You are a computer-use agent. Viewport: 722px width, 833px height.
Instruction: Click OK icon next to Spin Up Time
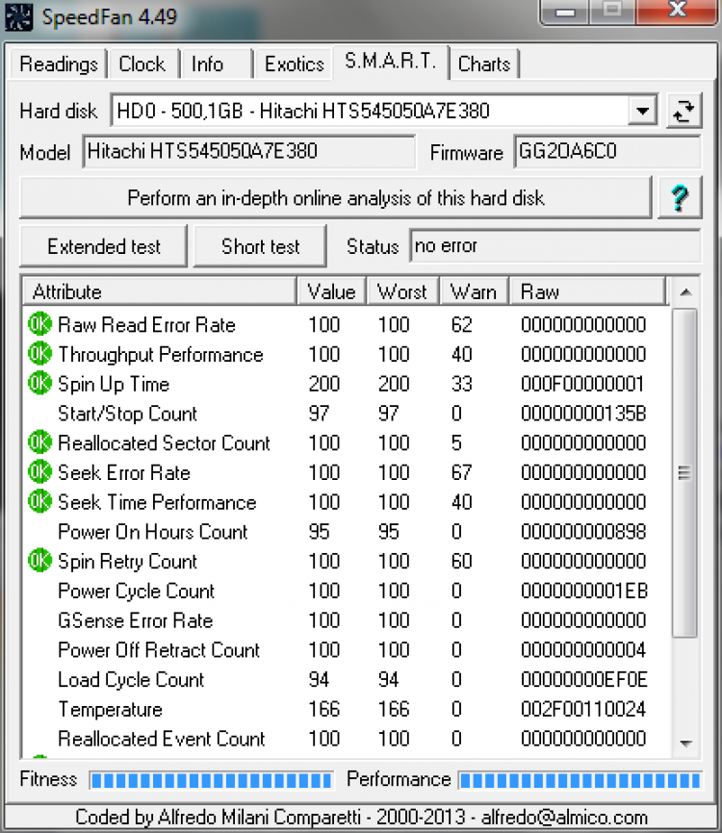39,384
